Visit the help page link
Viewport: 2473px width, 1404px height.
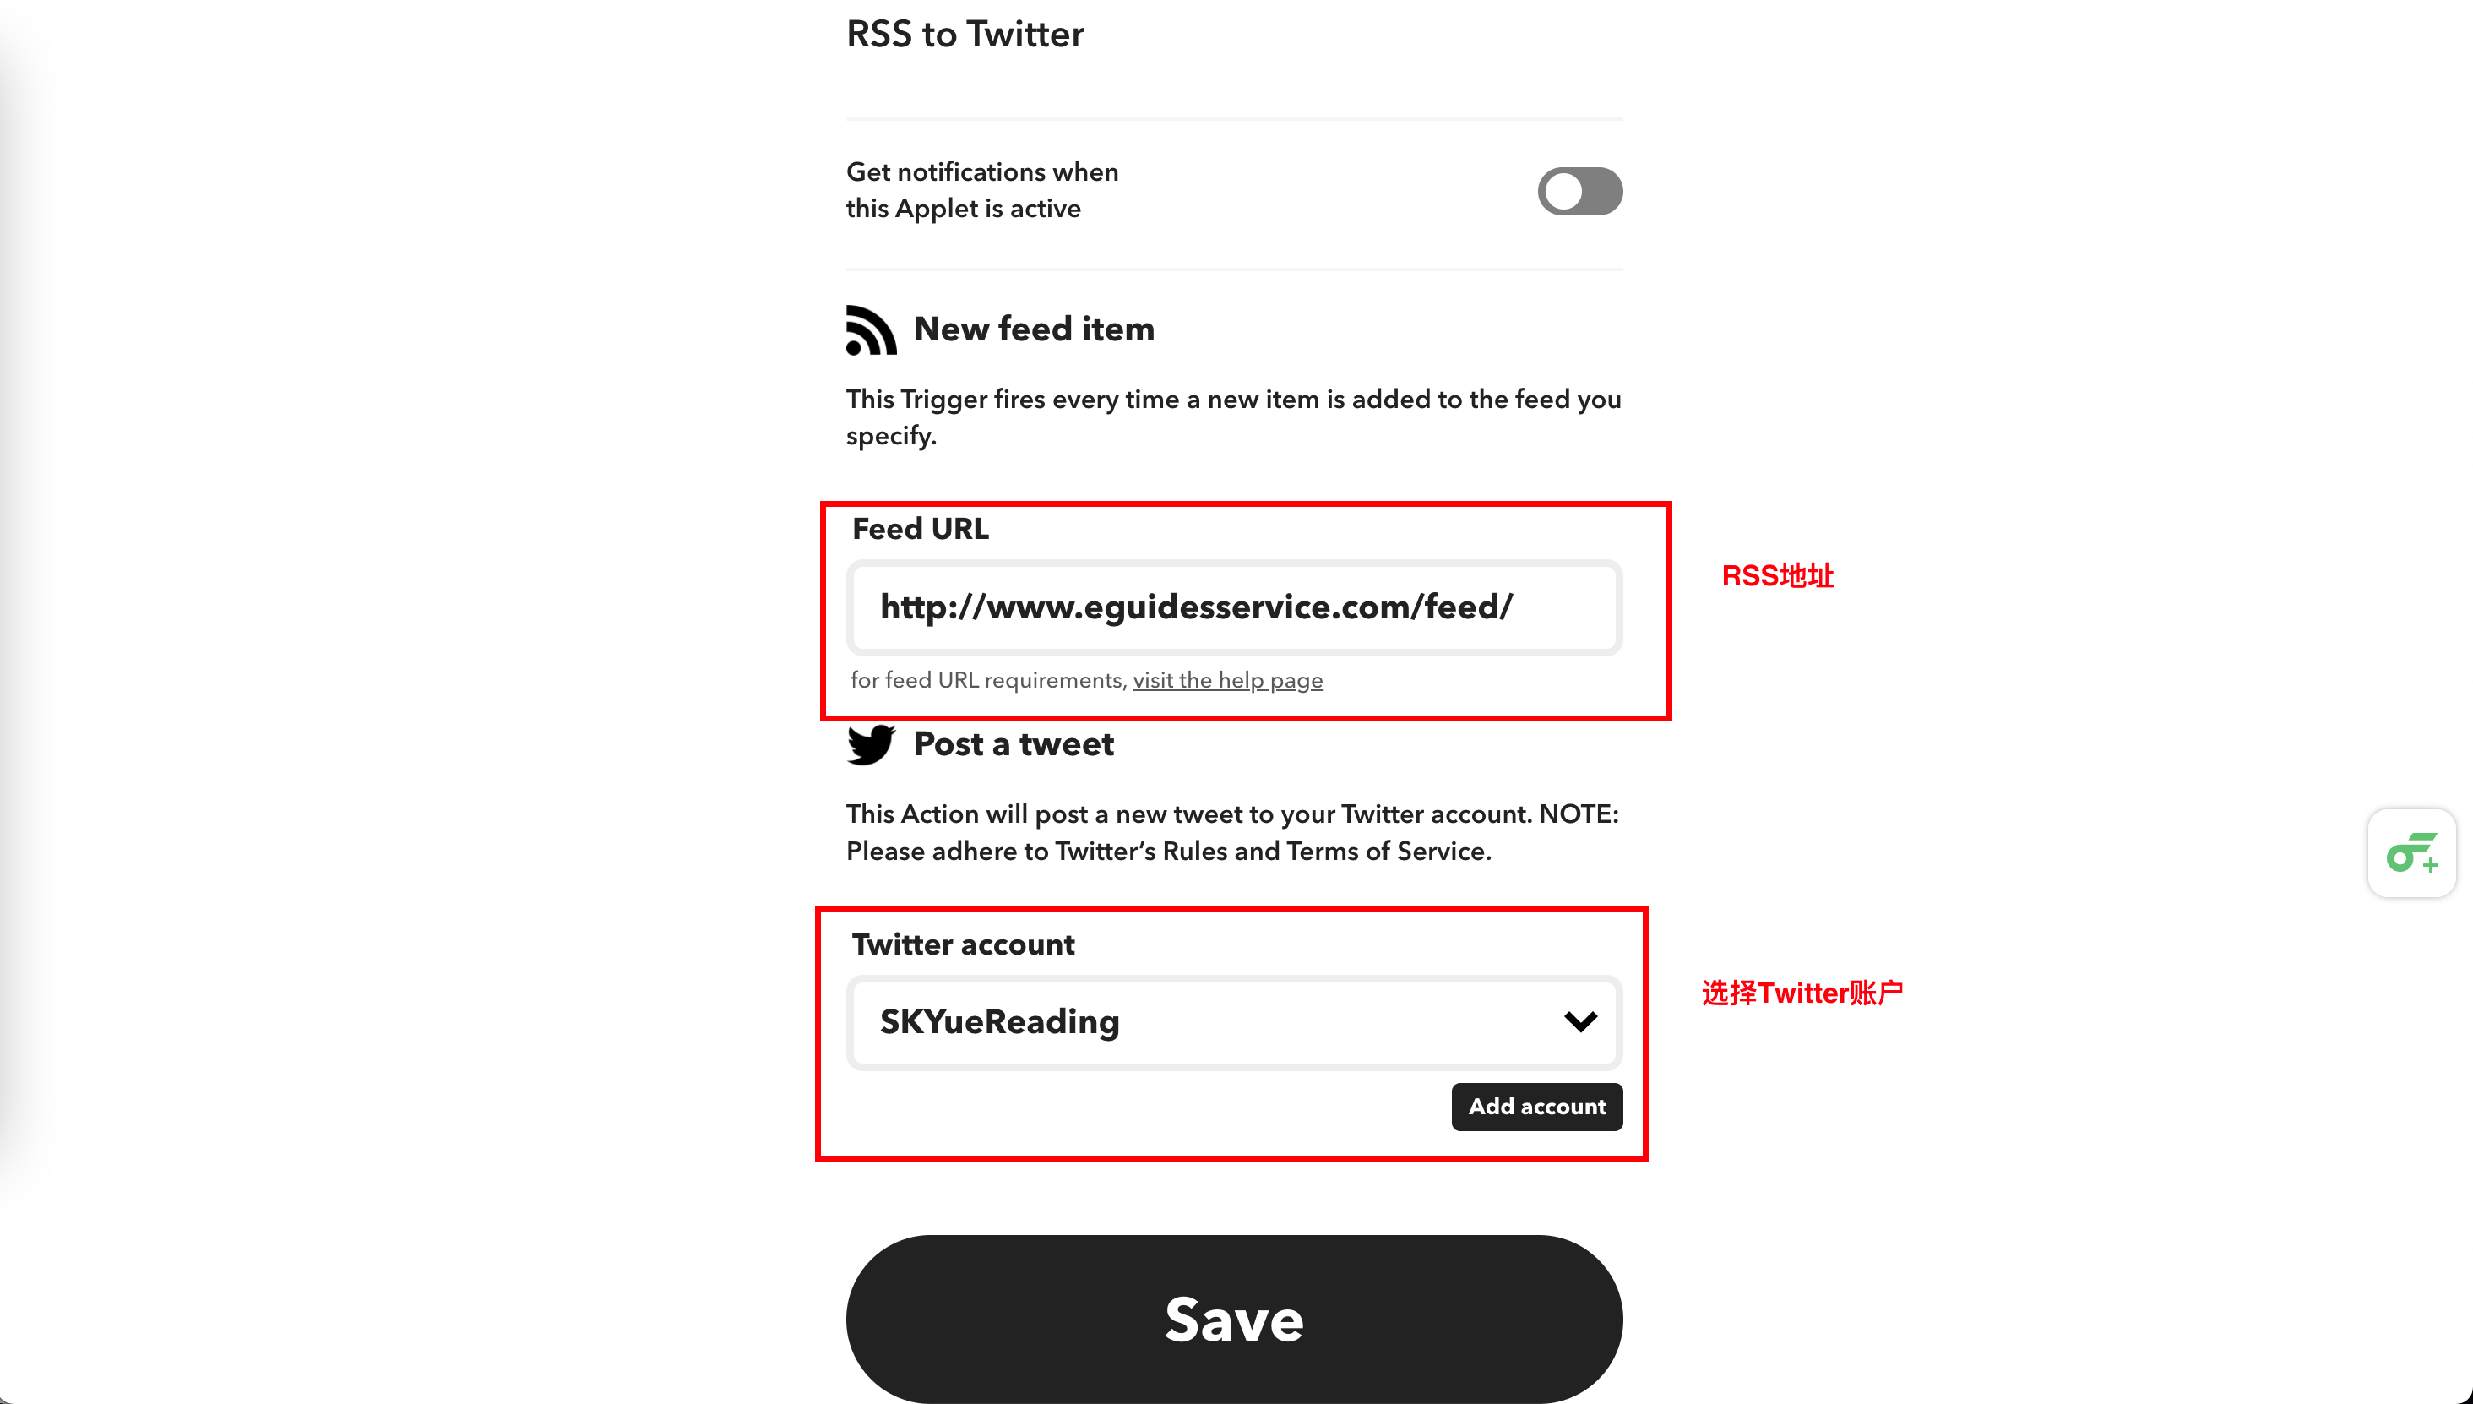click(x=1226, y=680)
